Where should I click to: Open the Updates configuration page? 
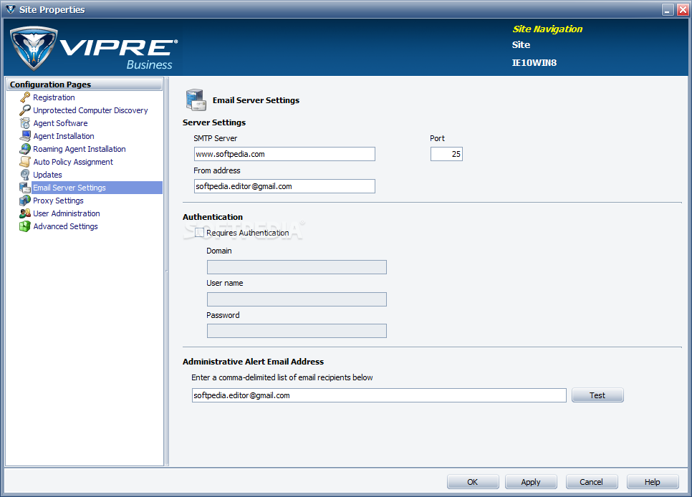click(x=48, y=175)
